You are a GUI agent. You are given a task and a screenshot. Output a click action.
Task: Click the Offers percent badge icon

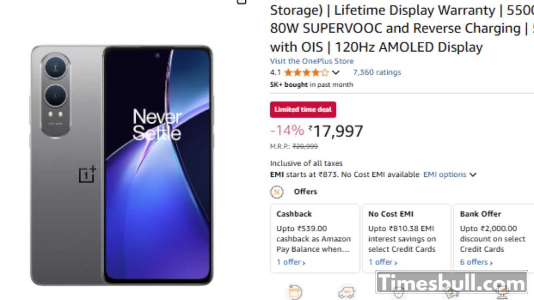pos(277,192)
